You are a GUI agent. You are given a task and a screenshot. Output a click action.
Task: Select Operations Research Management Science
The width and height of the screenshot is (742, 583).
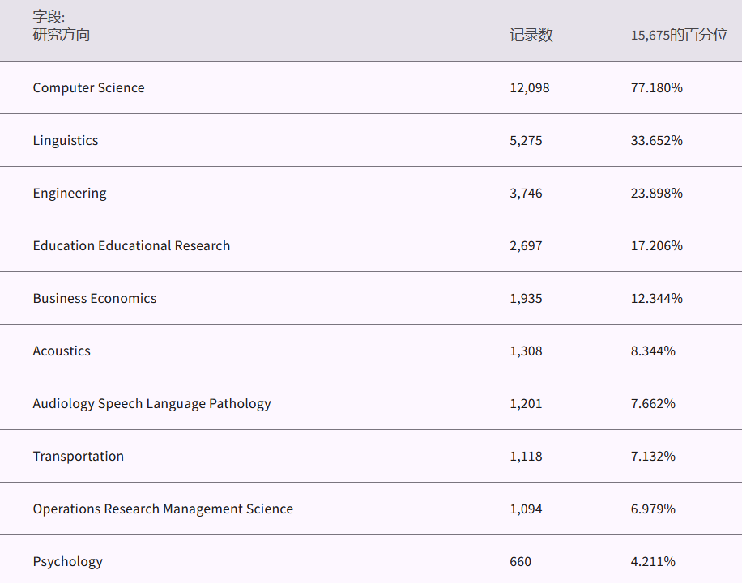[x=163, y=509]
